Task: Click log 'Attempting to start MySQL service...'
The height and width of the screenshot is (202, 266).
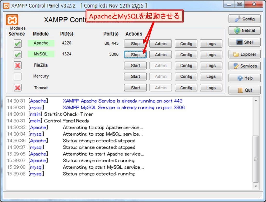Action: pos(103,167)
